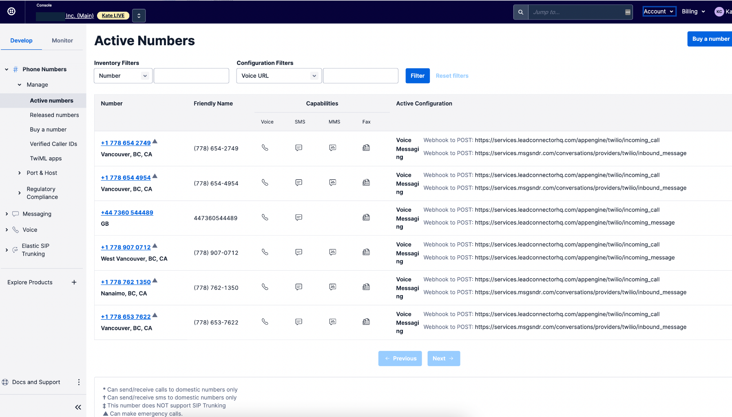Screen dimensions: 732x417
Task: Open the Twilio console home logo
Action: [x=11, y=11]
